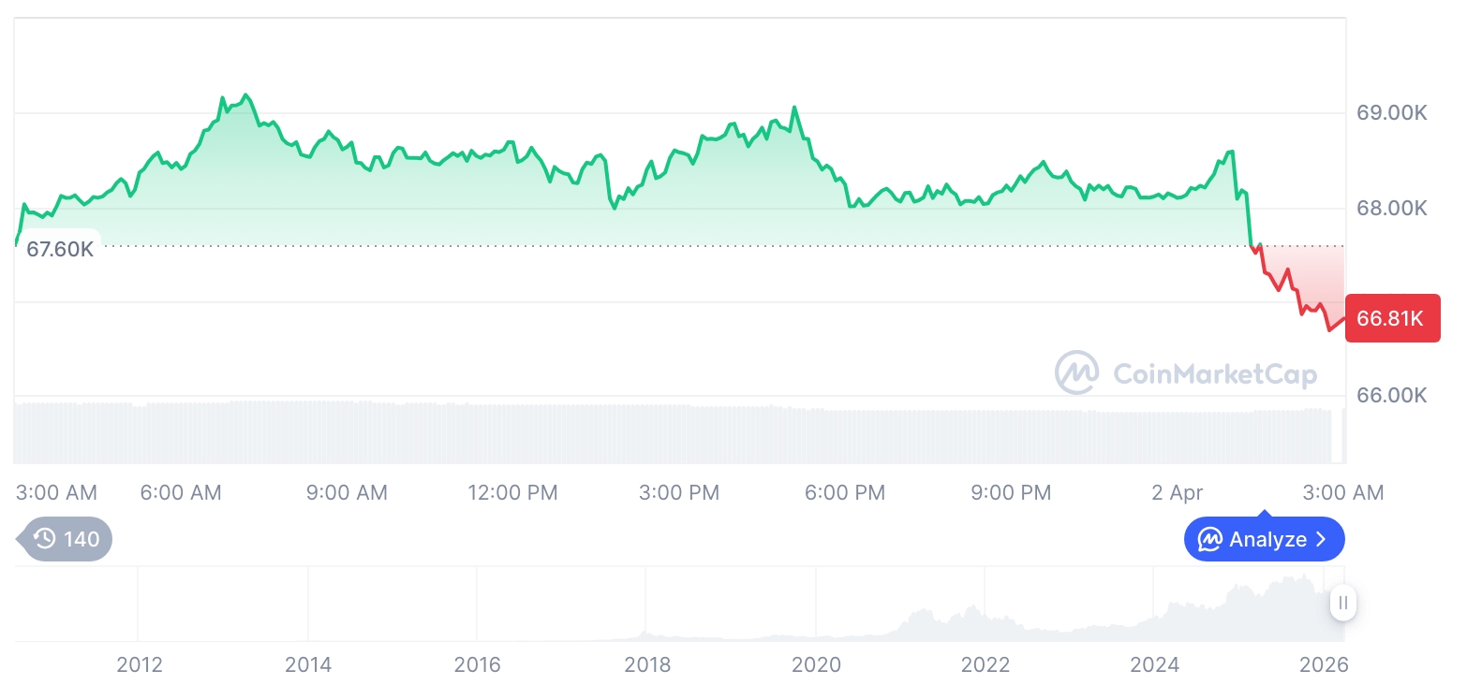Click the clock history icon beside 140
This screenshot has width=1467, height=685.
pyautogui.click(x=44, y=539)
